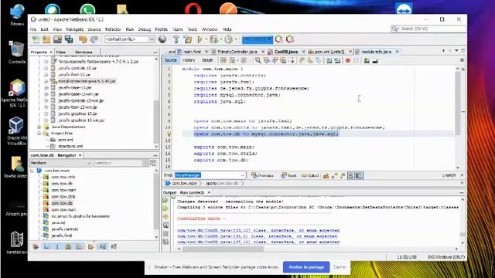
Task: Click the first garbage-collection circular icon in toolbar
Action: 279,39
